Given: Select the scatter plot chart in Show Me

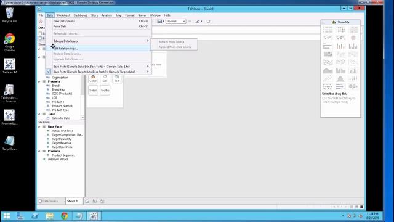Looking at the screenshot, I should 328,79.
